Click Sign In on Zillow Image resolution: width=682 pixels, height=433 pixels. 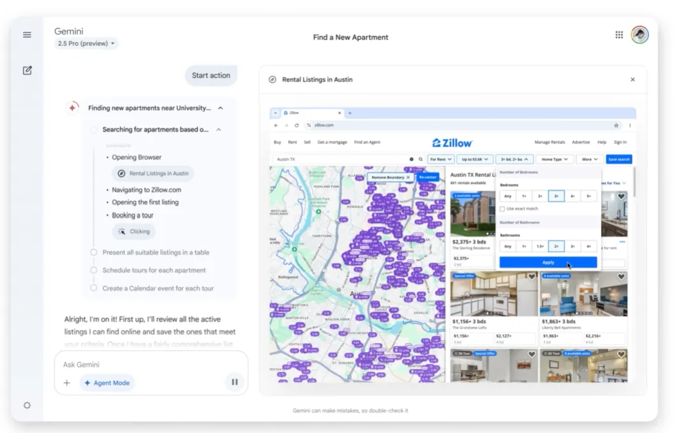(x=620, y=142)
